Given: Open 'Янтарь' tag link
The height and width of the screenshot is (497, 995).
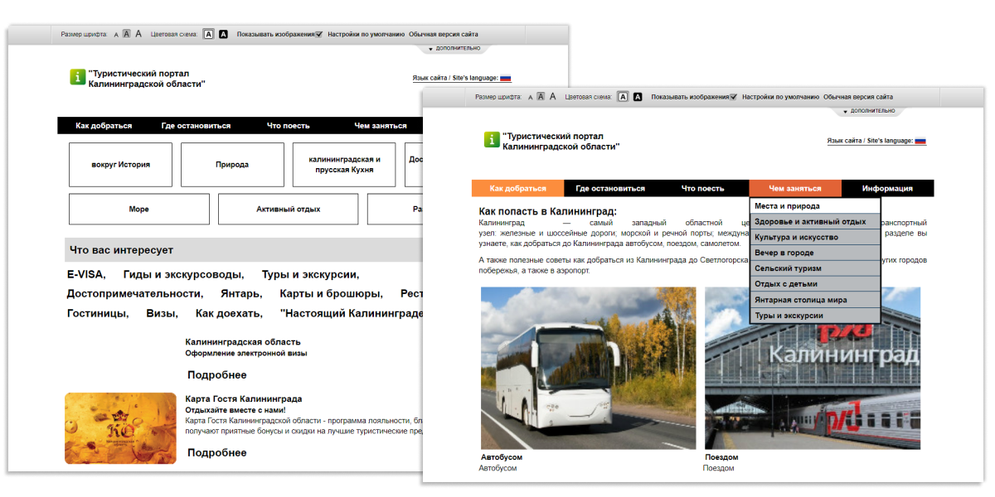Looking at the screenshot, I should [x=241, y=294].
